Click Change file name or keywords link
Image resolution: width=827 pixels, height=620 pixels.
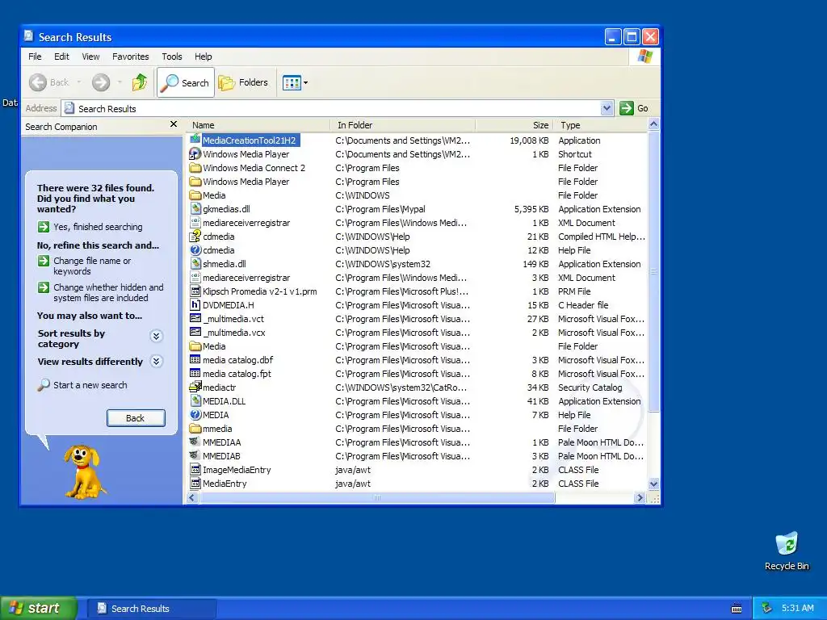92,266
